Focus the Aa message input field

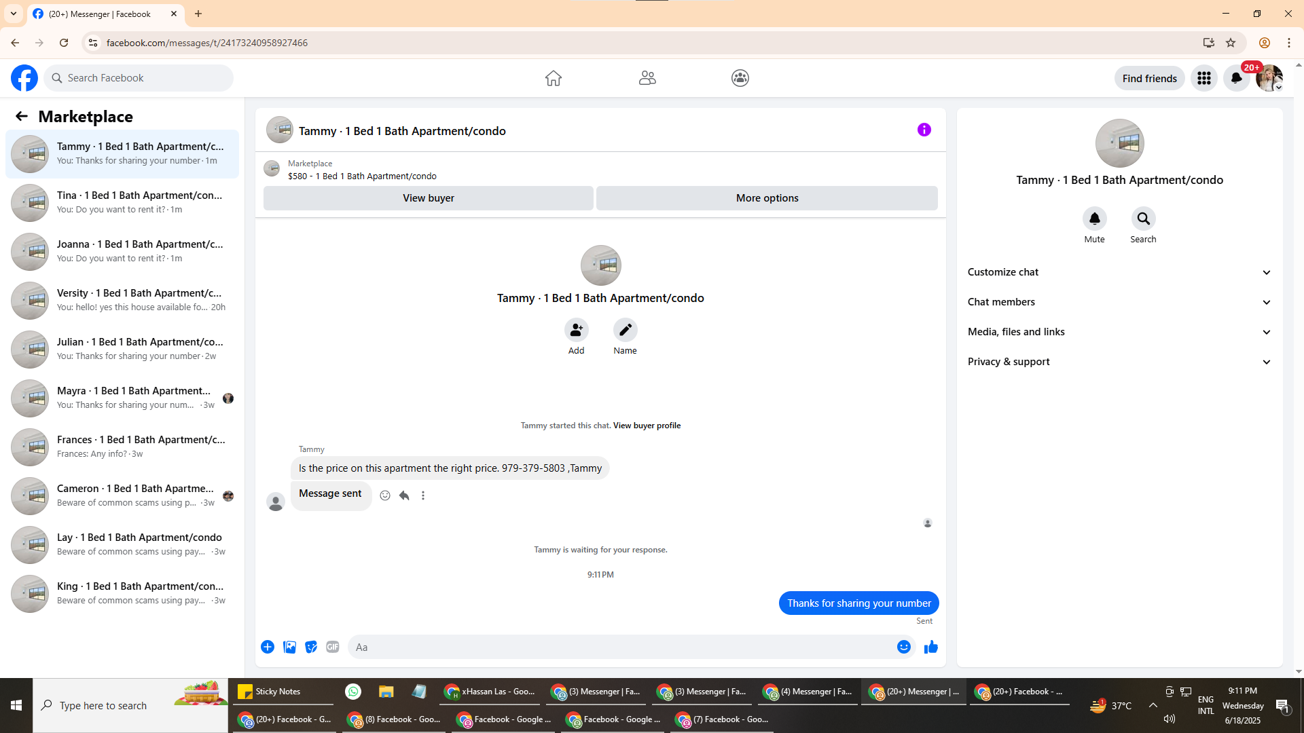[x=621, y=647]
